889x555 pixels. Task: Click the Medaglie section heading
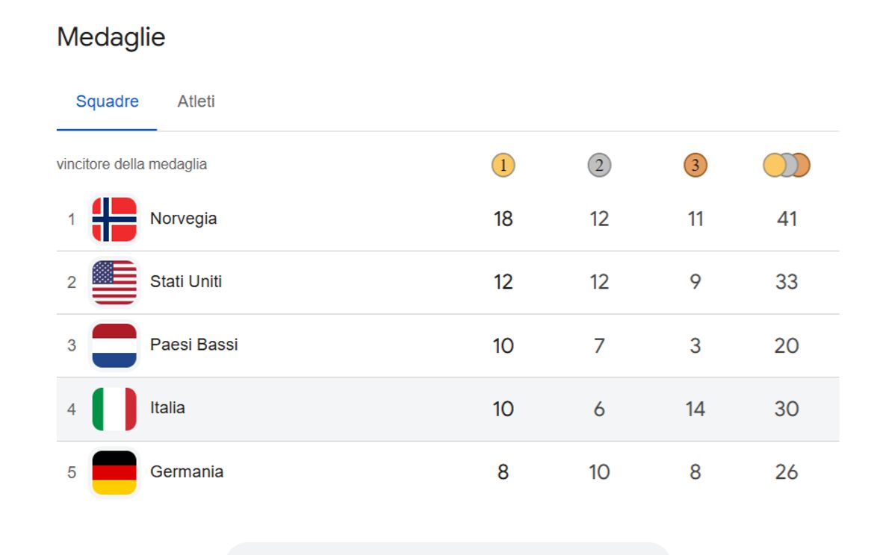coord(111,37)
